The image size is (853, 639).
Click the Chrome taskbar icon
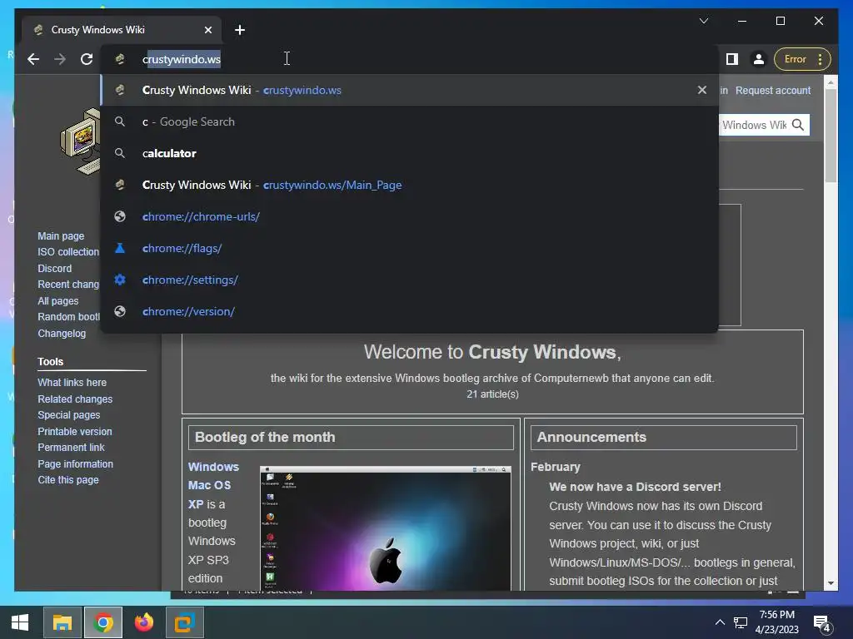[102, 622]
